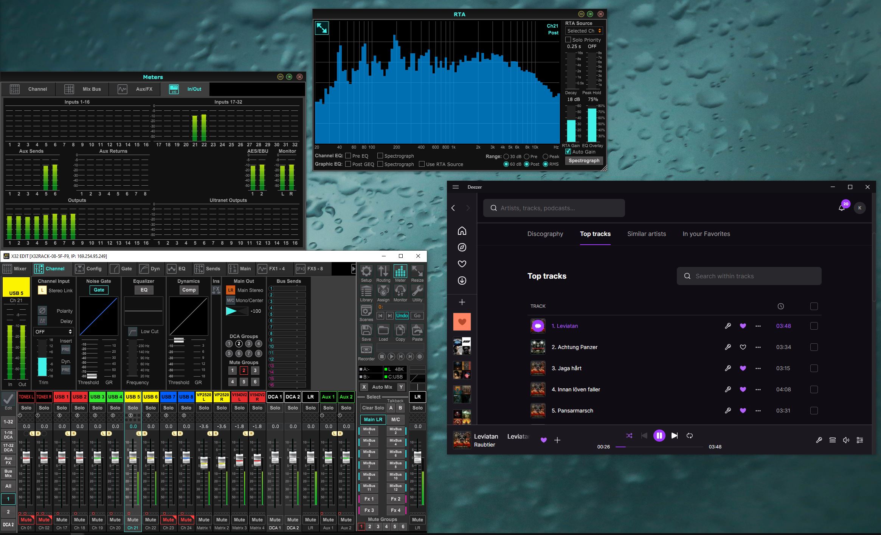The height and width of the screenshot is (535, 881).
Task: Switch to Discography tab in Deezer
Action: click(x=545, y=234)
